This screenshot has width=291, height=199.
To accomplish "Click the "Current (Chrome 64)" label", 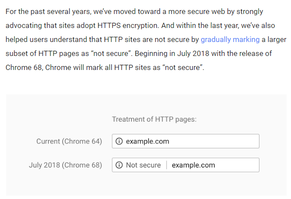I will coord(69,141).
